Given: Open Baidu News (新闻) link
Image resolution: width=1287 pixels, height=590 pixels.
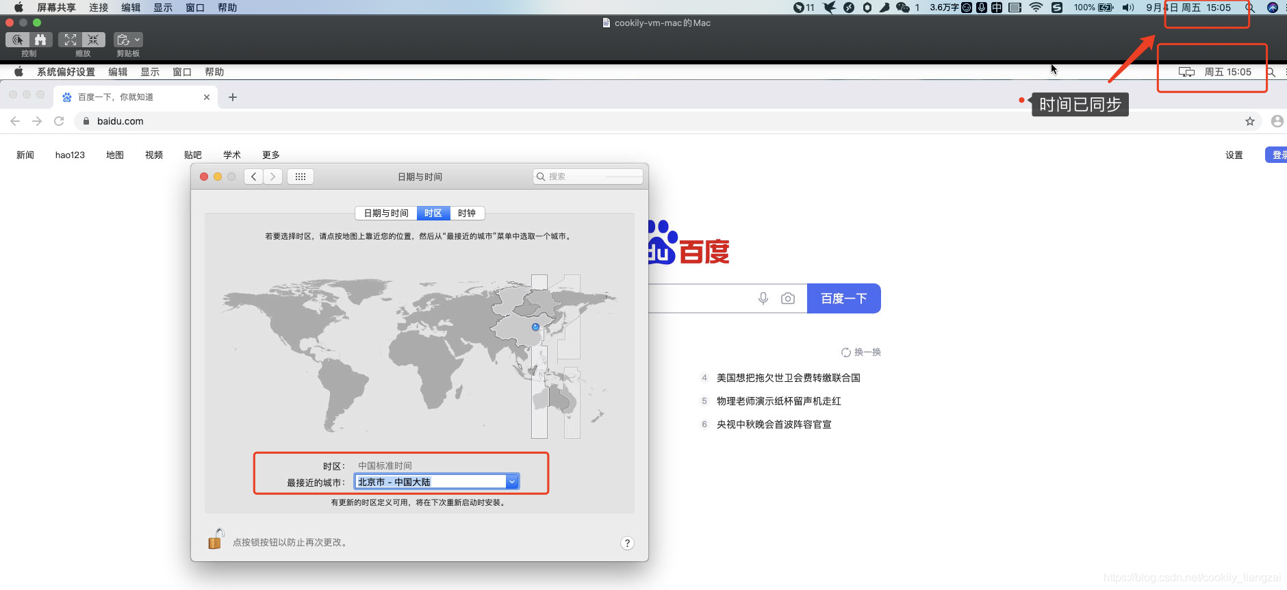Looking at the screenshot, I should click(25, 155).
